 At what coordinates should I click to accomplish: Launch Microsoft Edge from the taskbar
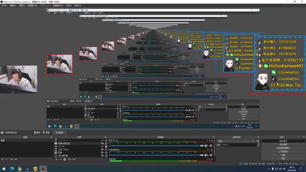coord(12,169)
